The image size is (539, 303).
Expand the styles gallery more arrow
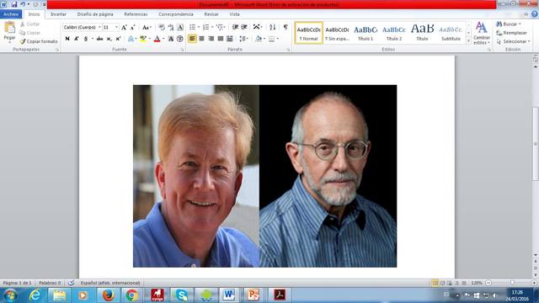(x=468, y=41)
